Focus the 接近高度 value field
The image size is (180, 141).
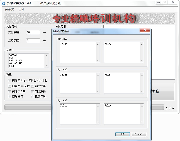pyautogui.click(x=33, y=41)
